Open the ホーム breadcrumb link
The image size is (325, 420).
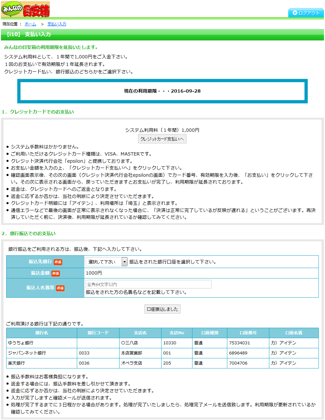(31, 24)
